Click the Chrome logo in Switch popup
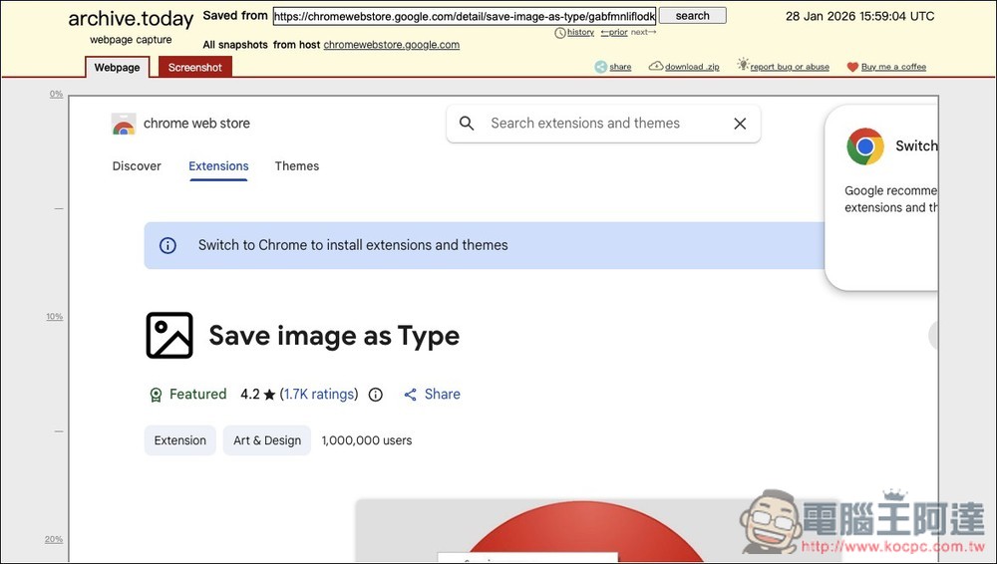The width and height of the screenshot is (997, 564). (x=864, y=146)
